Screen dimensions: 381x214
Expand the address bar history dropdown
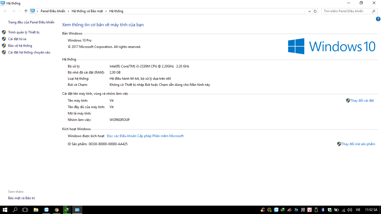tap(310, 11)
